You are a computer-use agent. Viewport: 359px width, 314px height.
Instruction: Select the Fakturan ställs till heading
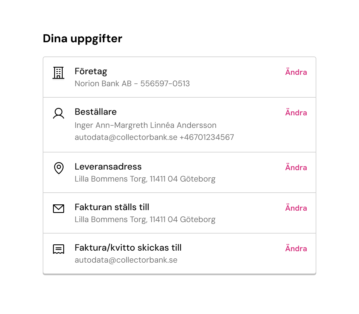112,207
